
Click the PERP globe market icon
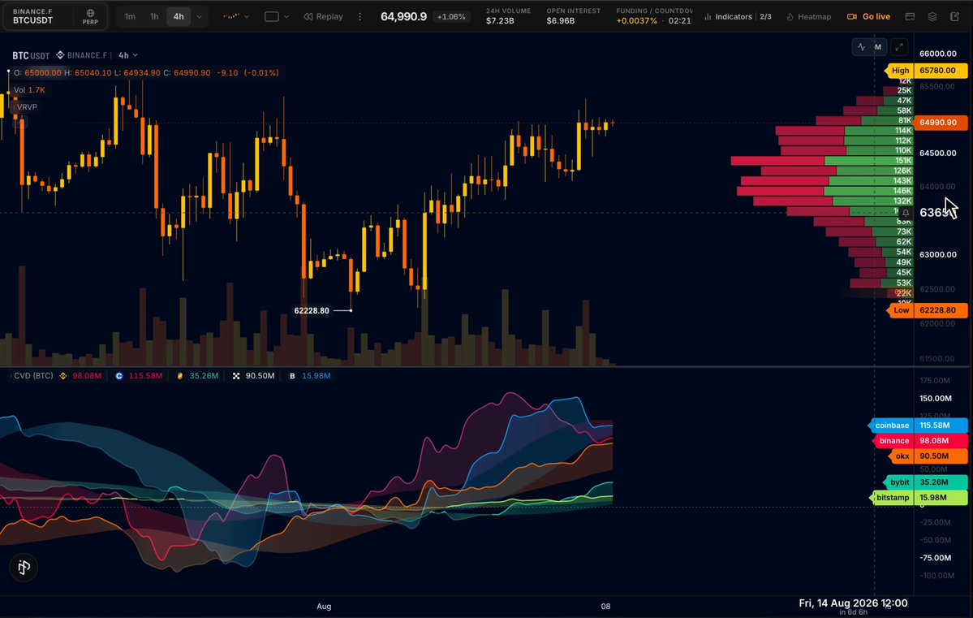coord(90,16)
